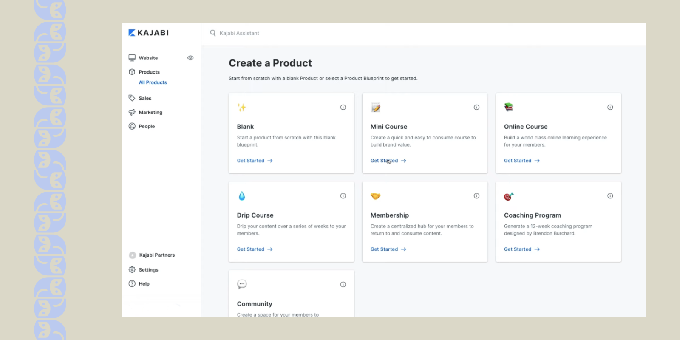Toggle the Website preview eye icon
Viewport: 680px width, 340px height.
click(190, 58)
